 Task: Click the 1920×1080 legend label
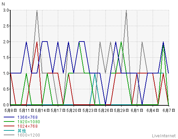(29, 122)
